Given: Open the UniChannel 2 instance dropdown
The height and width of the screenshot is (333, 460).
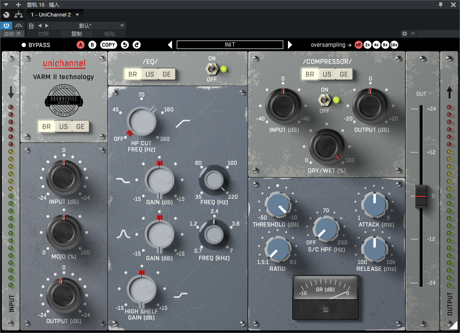Looking at the screenshot, I should coord(55,15).
